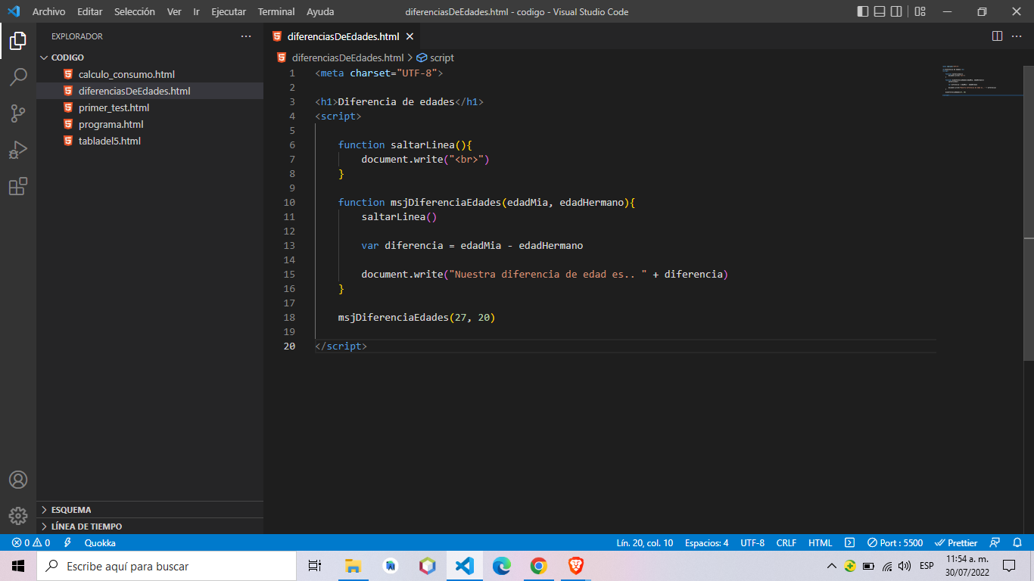The image size is (1034, 581).
Task: Open File Explorer from taskbar
Action: tap(353, 566)
